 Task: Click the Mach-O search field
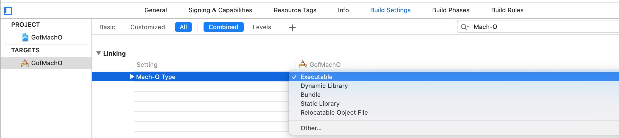538,27
